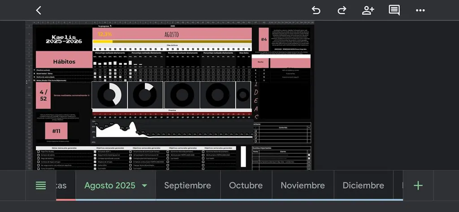Open the comments panel

coord(394,10)
